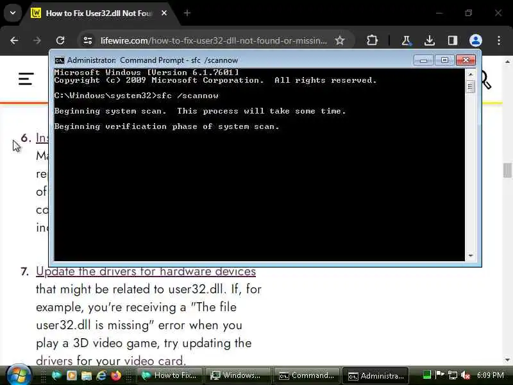Launch Firefox from quick launch
Image resolution: width=513 pixels, height=385 pixels.
point(116,375)
